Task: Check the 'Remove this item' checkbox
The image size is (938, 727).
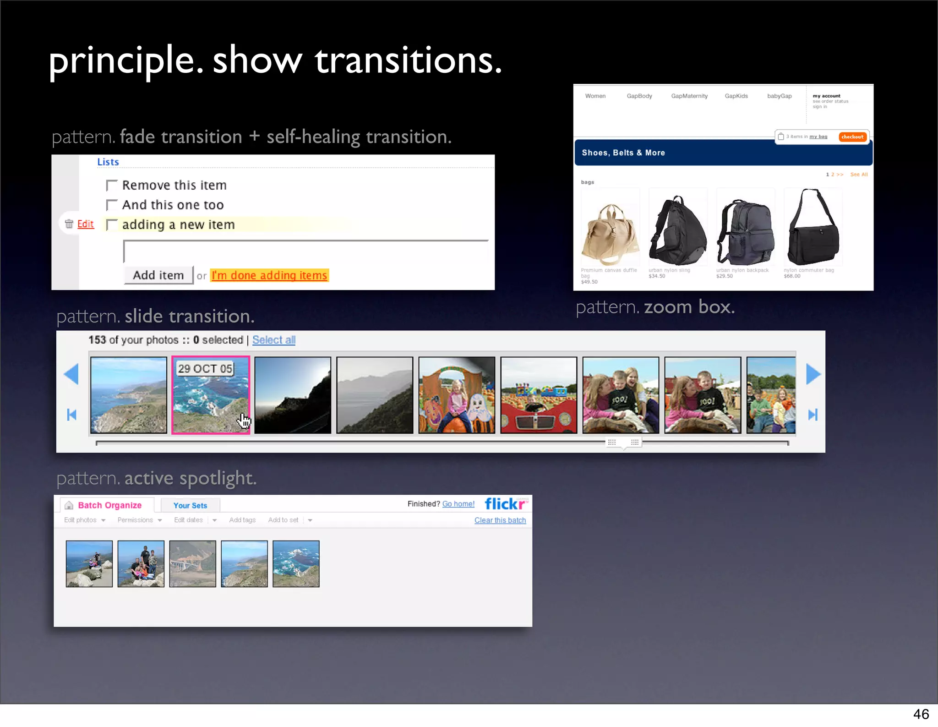Action: tap(112, 186)
